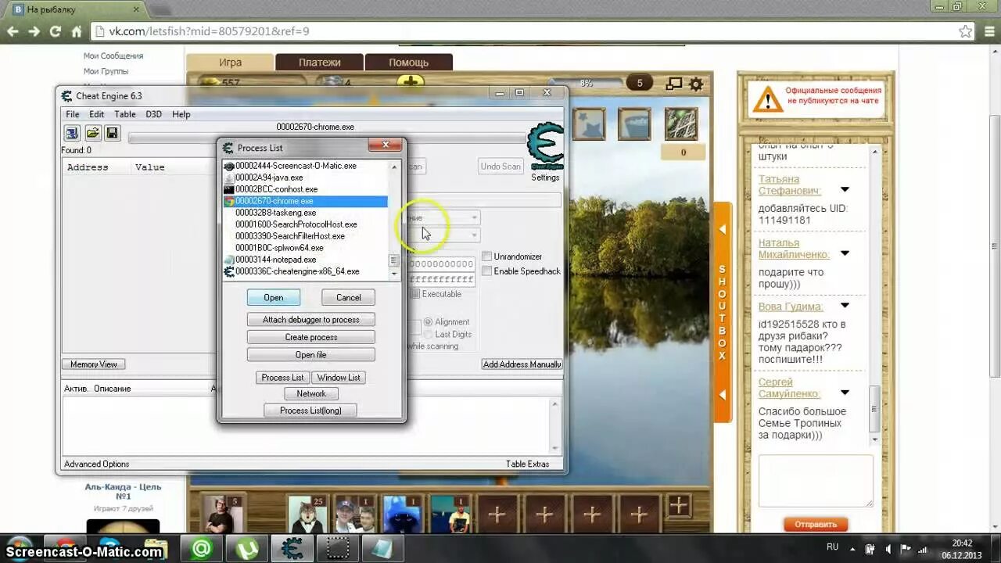Screen dimensions: 1001x563
Task: Click the Open file button
Action: 311,354
